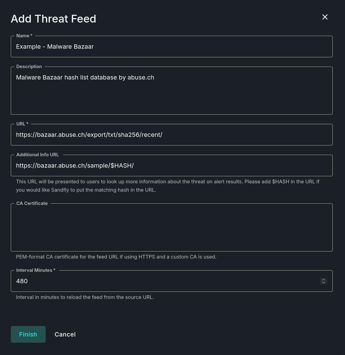Click the stepper down arrow to decrease interval

click(x=323, y=283)
